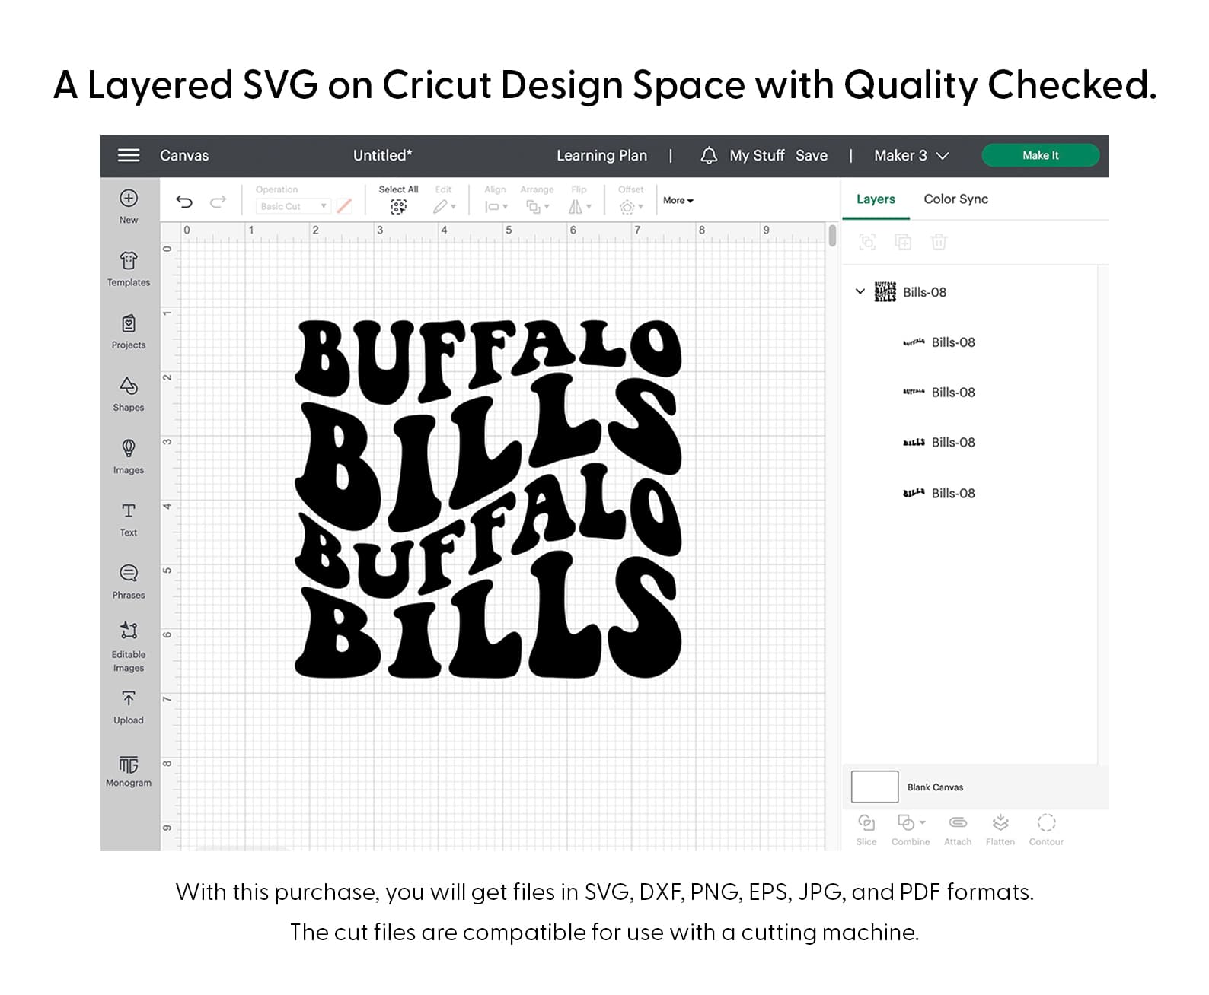Click the New project icon

point(129,198)
